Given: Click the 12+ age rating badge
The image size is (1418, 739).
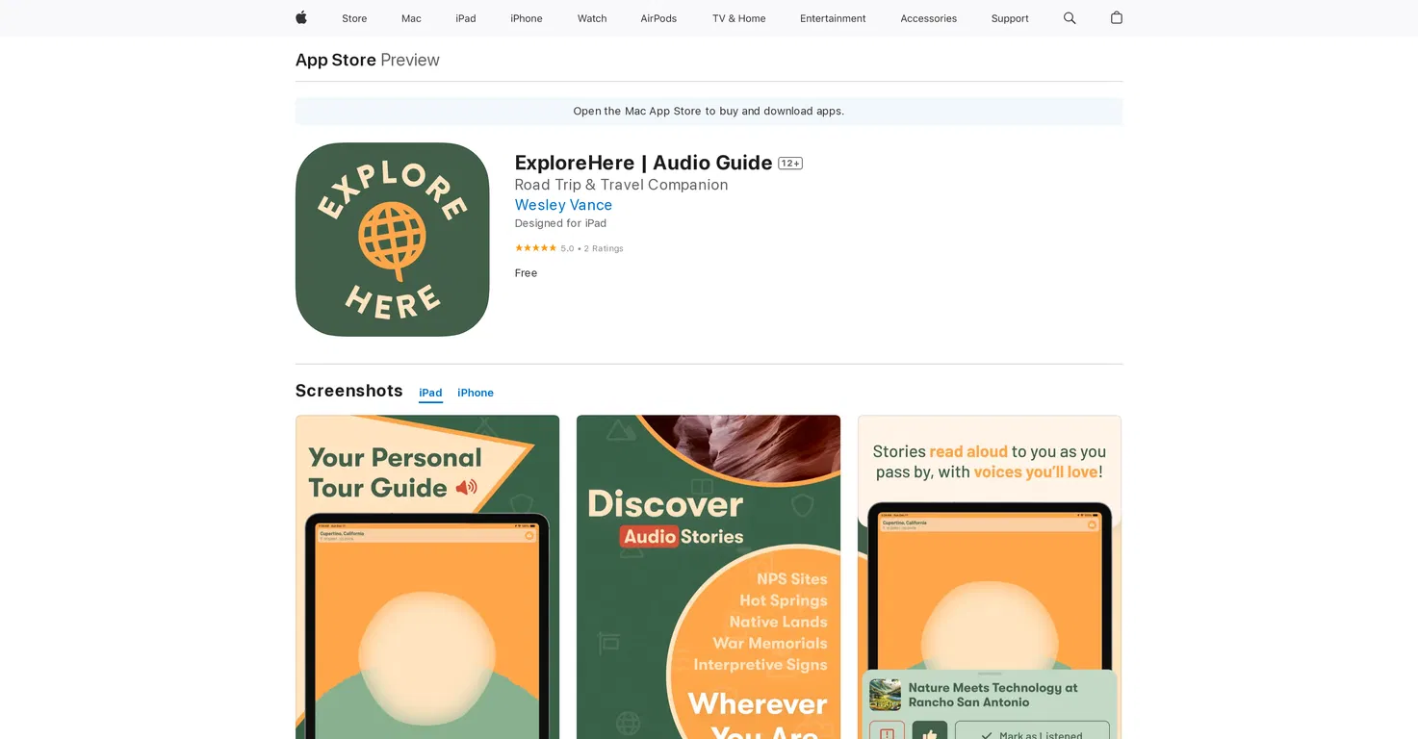Looking at the screenshot, I should (x=790, y=164).
